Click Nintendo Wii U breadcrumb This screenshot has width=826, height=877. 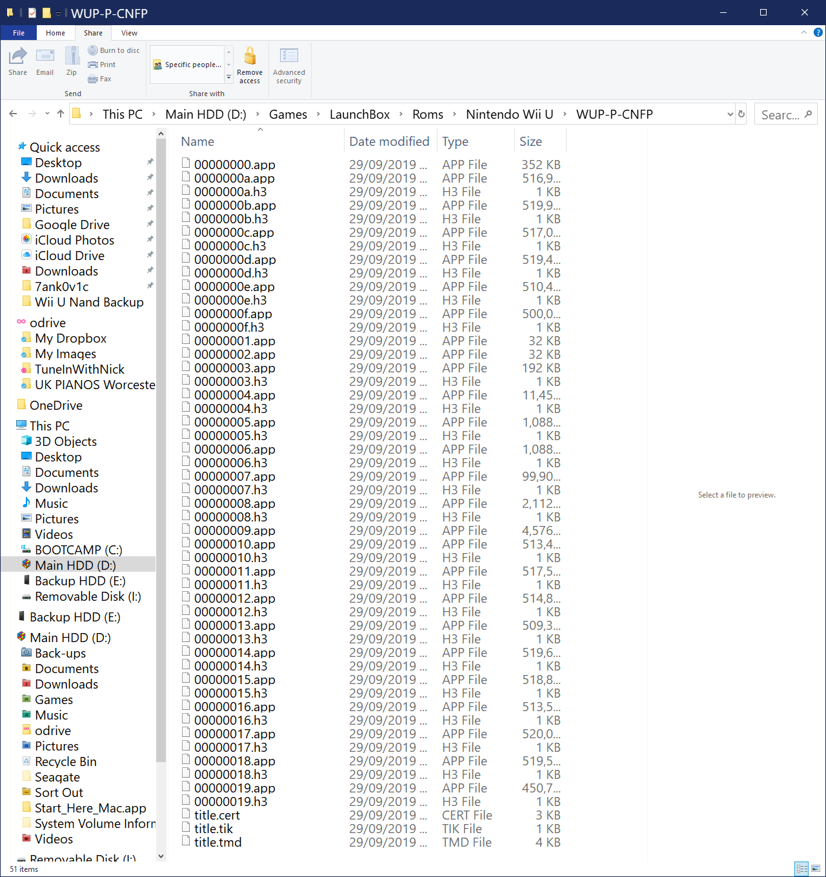click(x=510, y=114)
